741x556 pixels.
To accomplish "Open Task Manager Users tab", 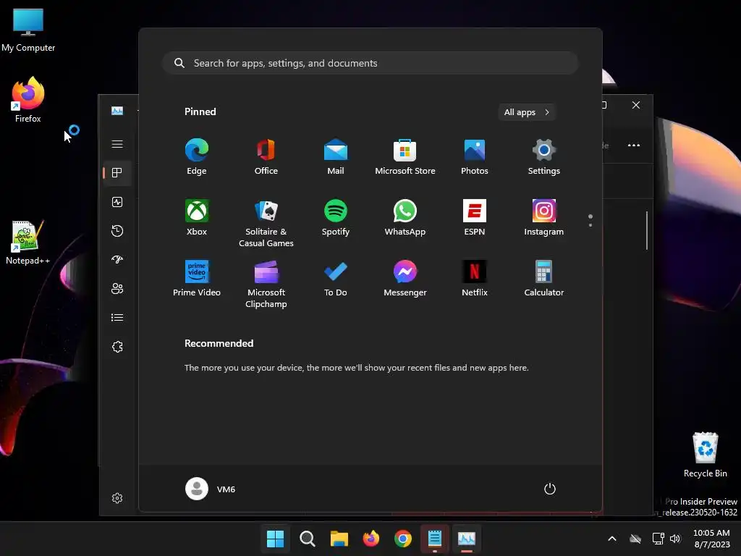I will 117,288.
